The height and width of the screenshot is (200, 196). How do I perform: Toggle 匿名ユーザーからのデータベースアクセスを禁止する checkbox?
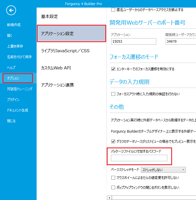[113, 10]
